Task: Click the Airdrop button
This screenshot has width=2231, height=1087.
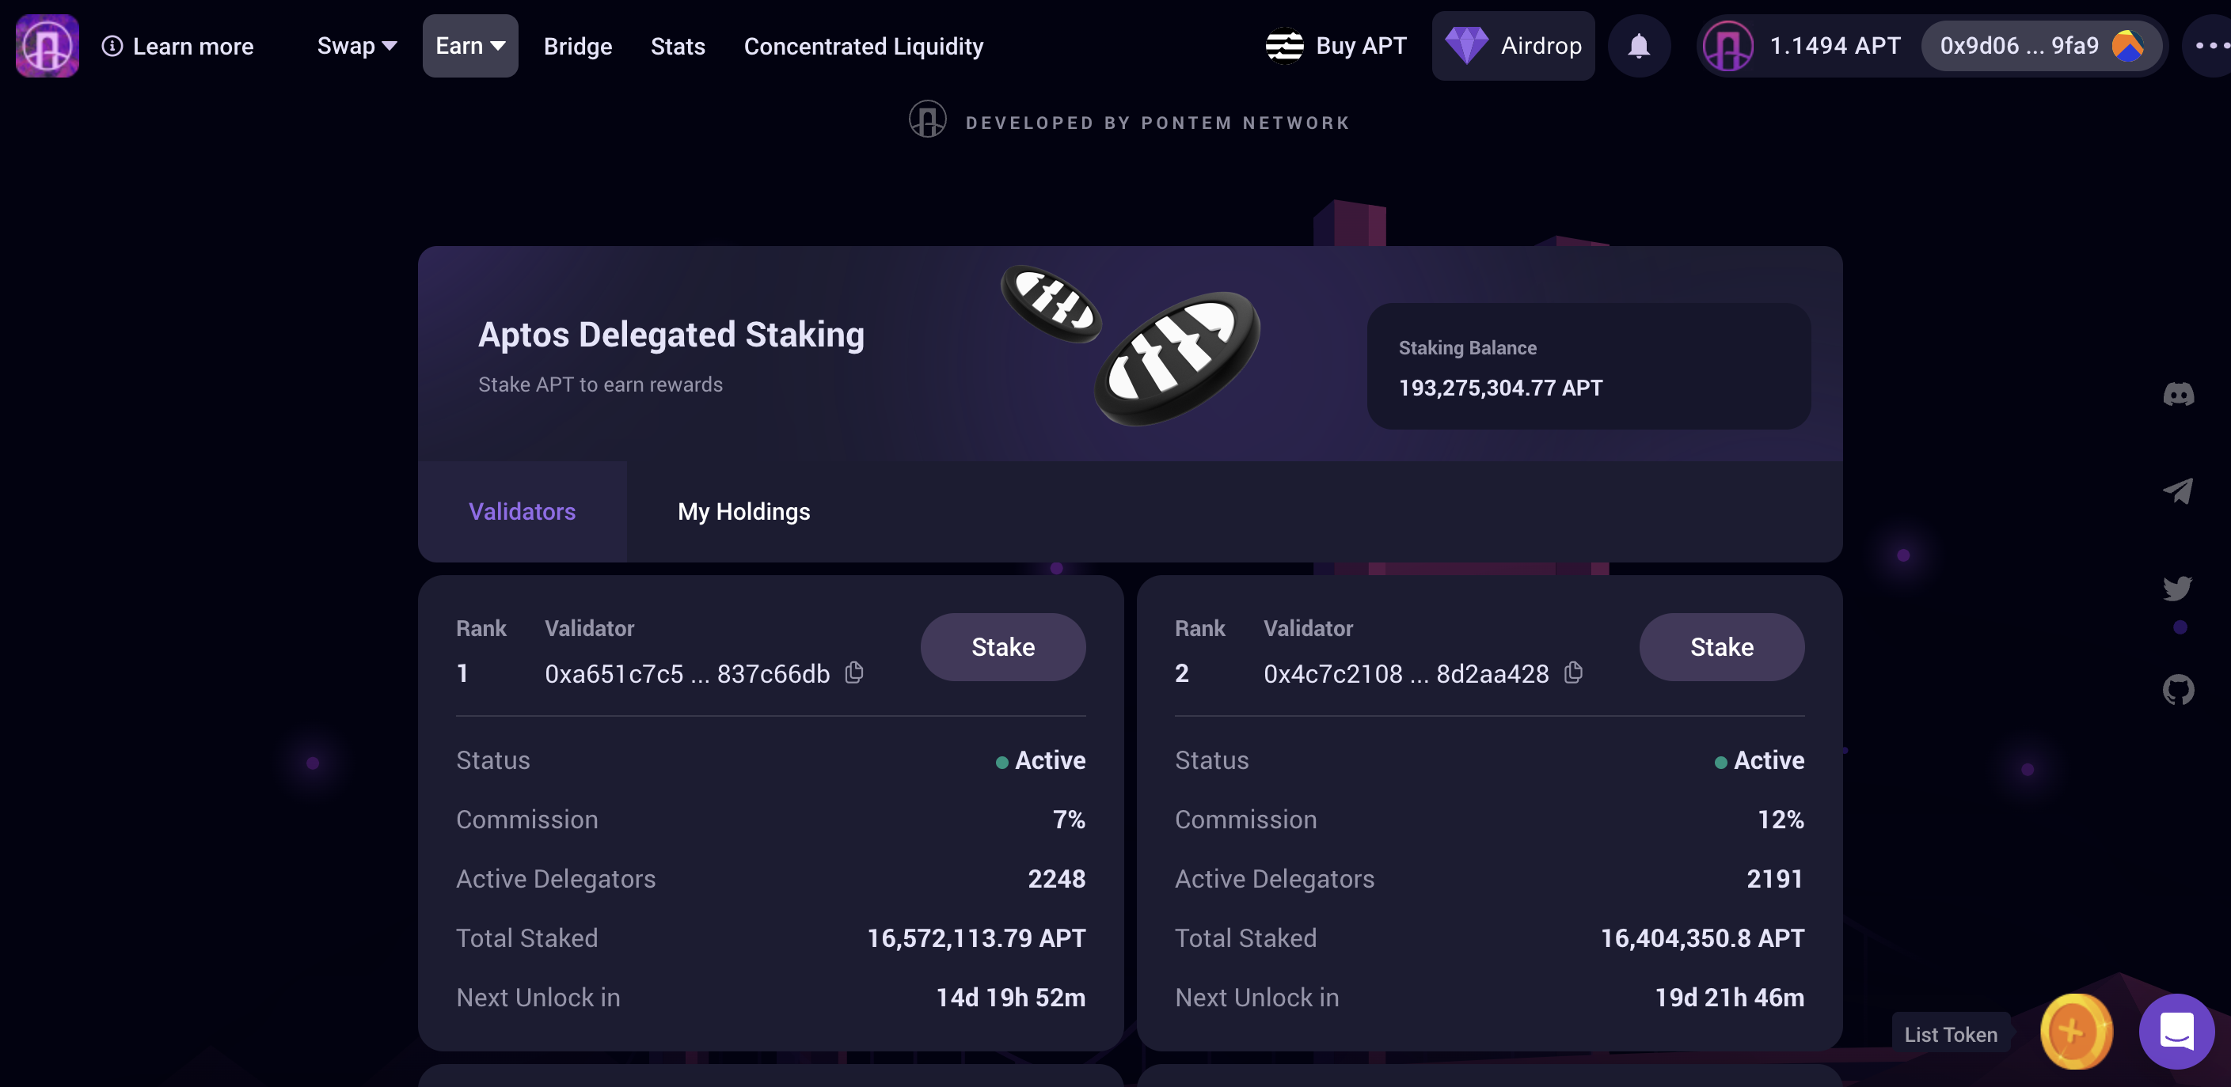Action: tap(1512, 46)
